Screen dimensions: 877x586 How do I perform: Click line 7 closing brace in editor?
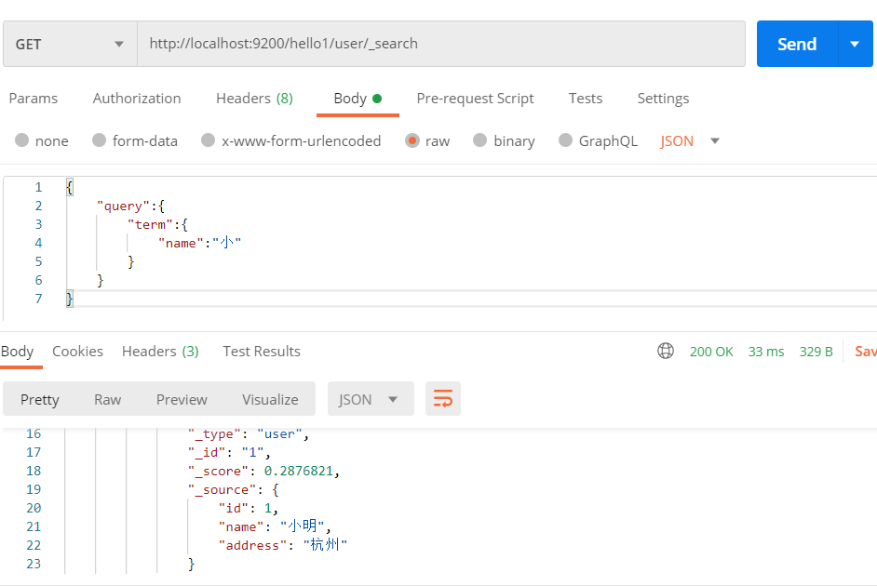[x=69, y=299]
